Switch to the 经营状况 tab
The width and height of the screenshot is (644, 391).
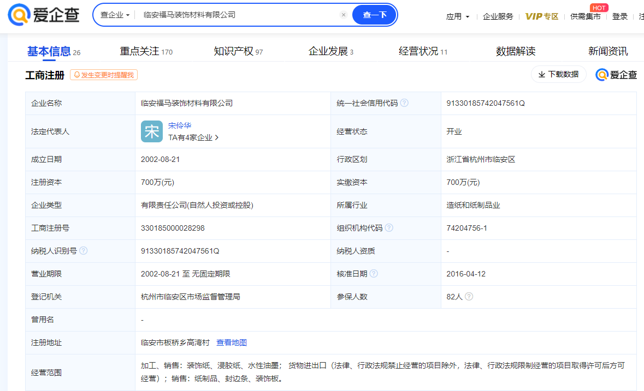(x=423, y=51)
